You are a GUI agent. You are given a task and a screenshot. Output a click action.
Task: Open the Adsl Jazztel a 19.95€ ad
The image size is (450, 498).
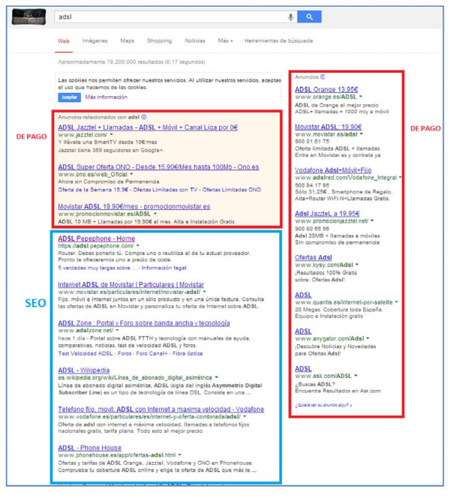coord(327,214)
